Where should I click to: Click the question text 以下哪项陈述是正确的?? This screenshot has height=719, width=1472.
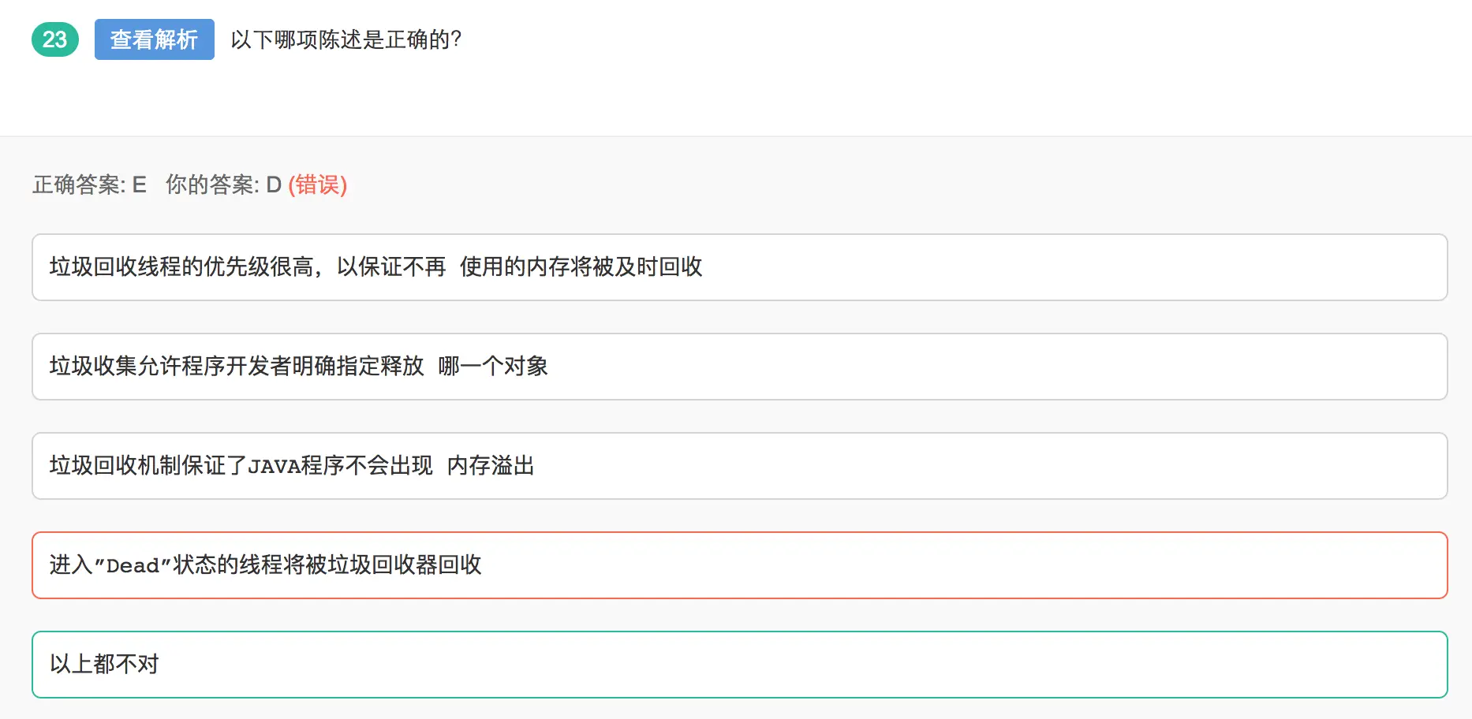tap(346, 39)
